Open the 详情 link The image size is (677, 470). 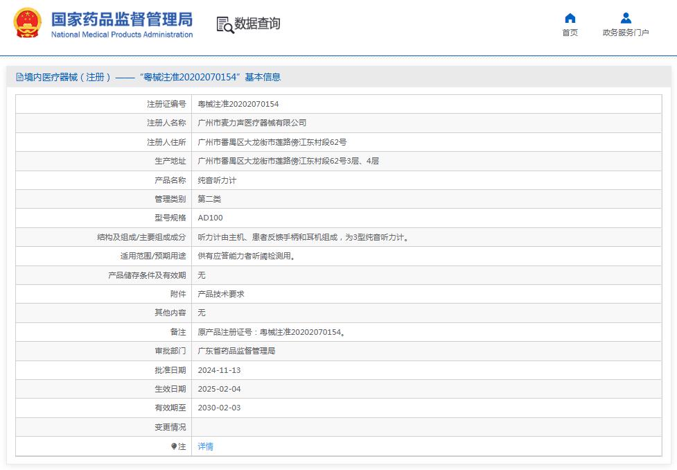coord(205,446)
